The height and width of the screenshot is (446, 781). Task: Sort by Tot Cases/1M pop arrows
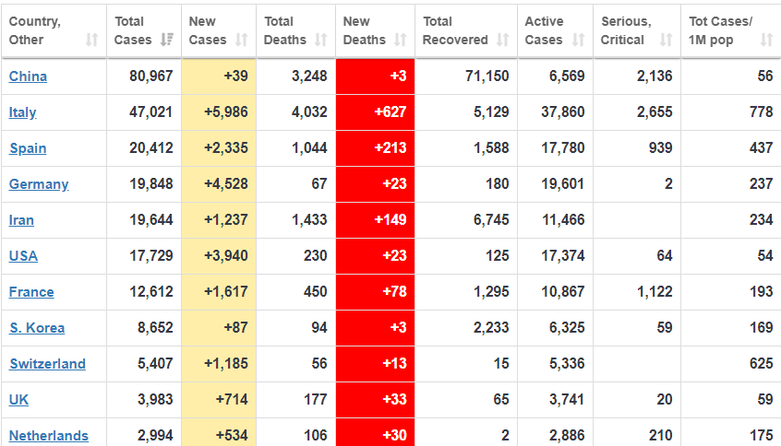pyautogui.click(x=766, y=40)
